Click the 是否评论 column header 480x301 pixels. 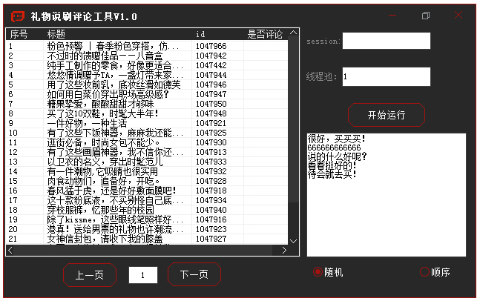(265, 34)
